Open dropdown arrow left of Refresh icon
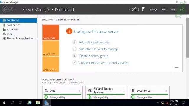The image size is (189, 106). pyautogui.click(x=130, y=9)
